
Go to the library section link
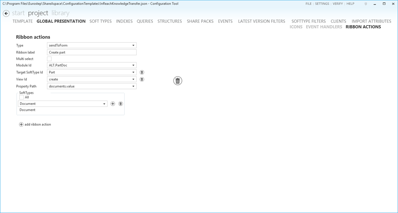tap(60, 13)
